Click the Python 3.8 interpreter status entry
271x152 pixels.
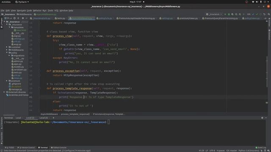pyautogui.click(x=249, y=151)
